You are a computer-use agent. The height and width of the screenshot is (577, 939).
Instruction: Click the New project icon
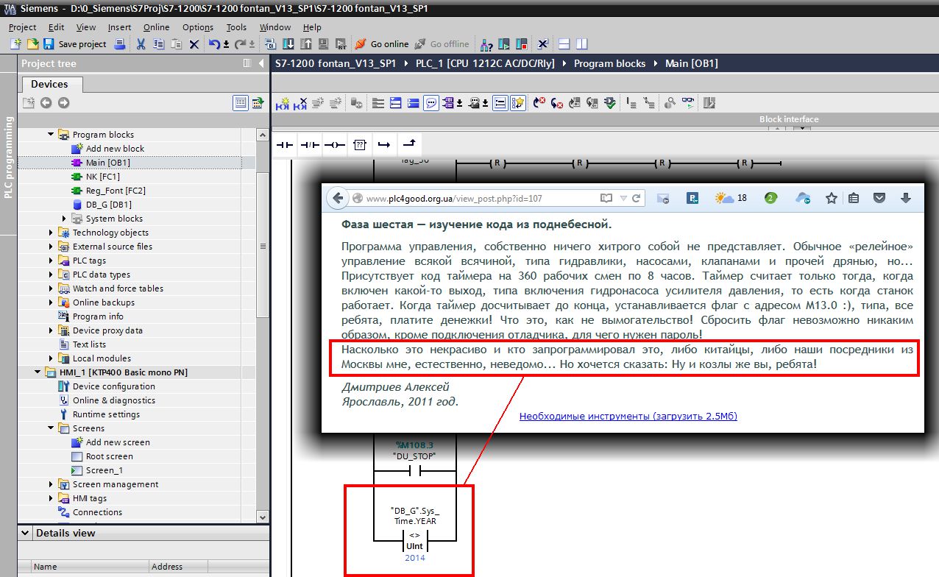click(15, 44)
